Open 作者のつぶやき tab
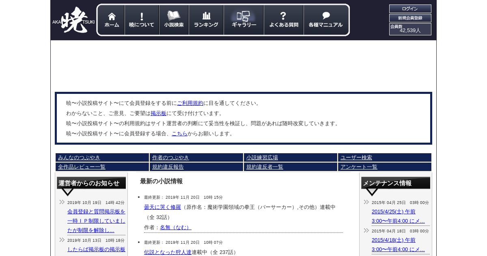The width and height of the screenshot is (487, 256). 196,157
